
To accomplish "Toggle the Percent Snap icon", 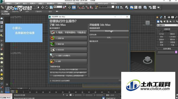I will pos(87,7).
